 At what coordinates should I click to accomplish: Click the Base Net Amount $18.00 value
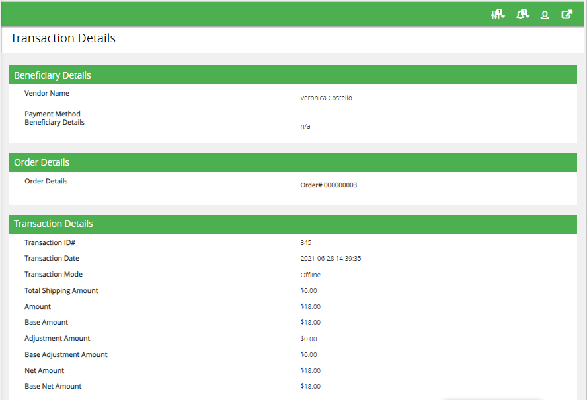click(x=310, y=387)
